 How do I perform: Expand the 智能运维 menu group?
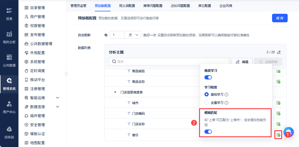(58, 98)
